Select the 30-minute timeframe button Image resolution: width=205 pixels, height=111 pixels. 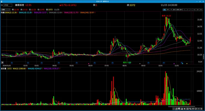[198, 10]
